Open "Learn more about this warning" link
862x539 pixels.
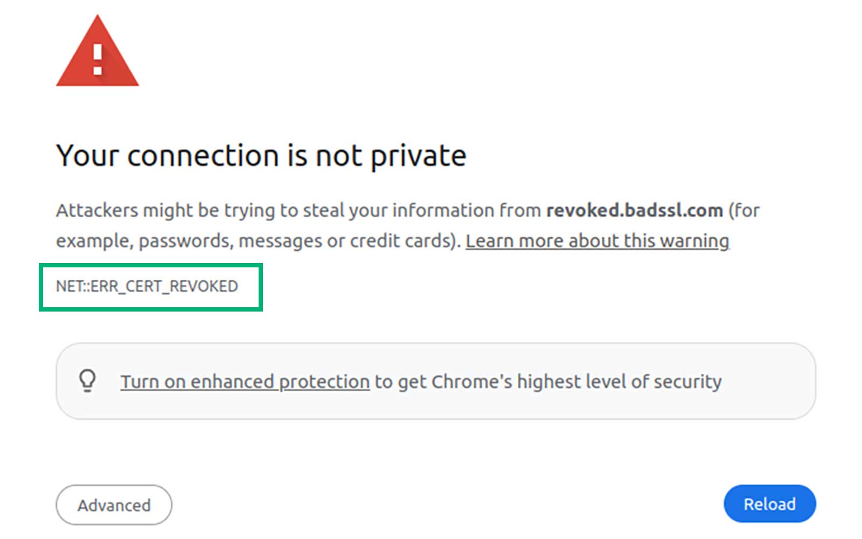click(597, 241)
